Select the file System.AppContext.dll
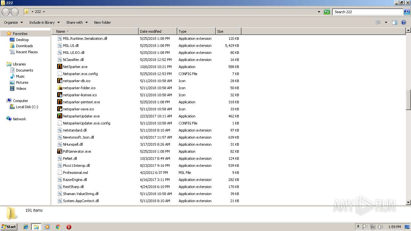The image size is (411, 231). click(81, 201)
